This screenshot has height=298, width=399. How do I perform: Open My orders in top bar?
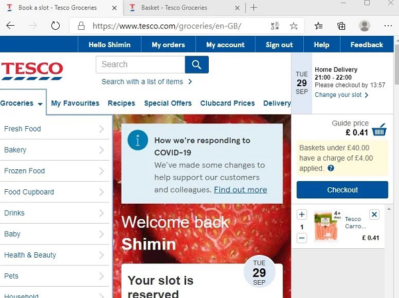coord(168,44)
